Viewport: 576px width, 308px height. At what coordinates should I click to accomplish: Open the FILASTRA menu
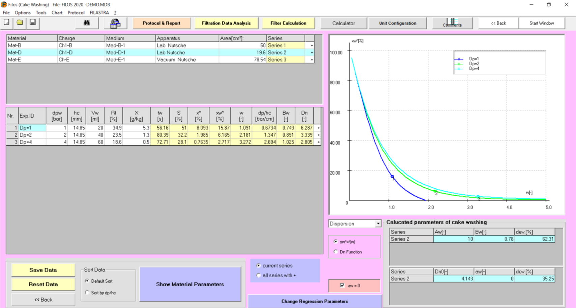(99, 13)
